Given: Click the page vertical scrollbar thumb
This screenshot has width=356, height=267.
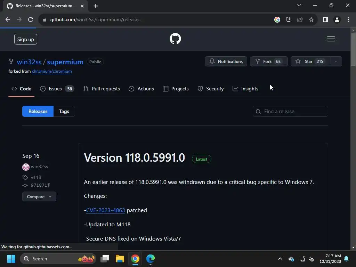Looking at the screenshot, I should tap(353, 49).
